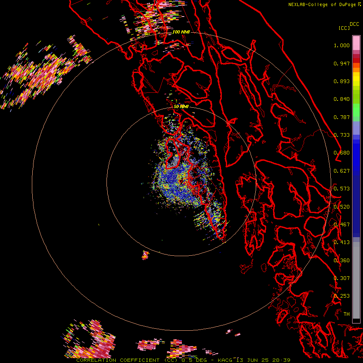Click the 0.840 scale label

[342, 99]
